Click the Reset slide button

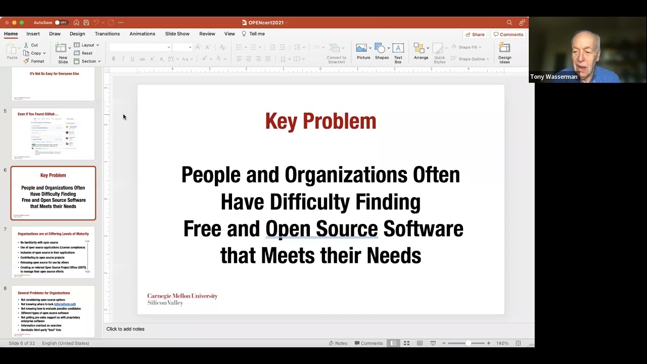click(x=83, y=53)
